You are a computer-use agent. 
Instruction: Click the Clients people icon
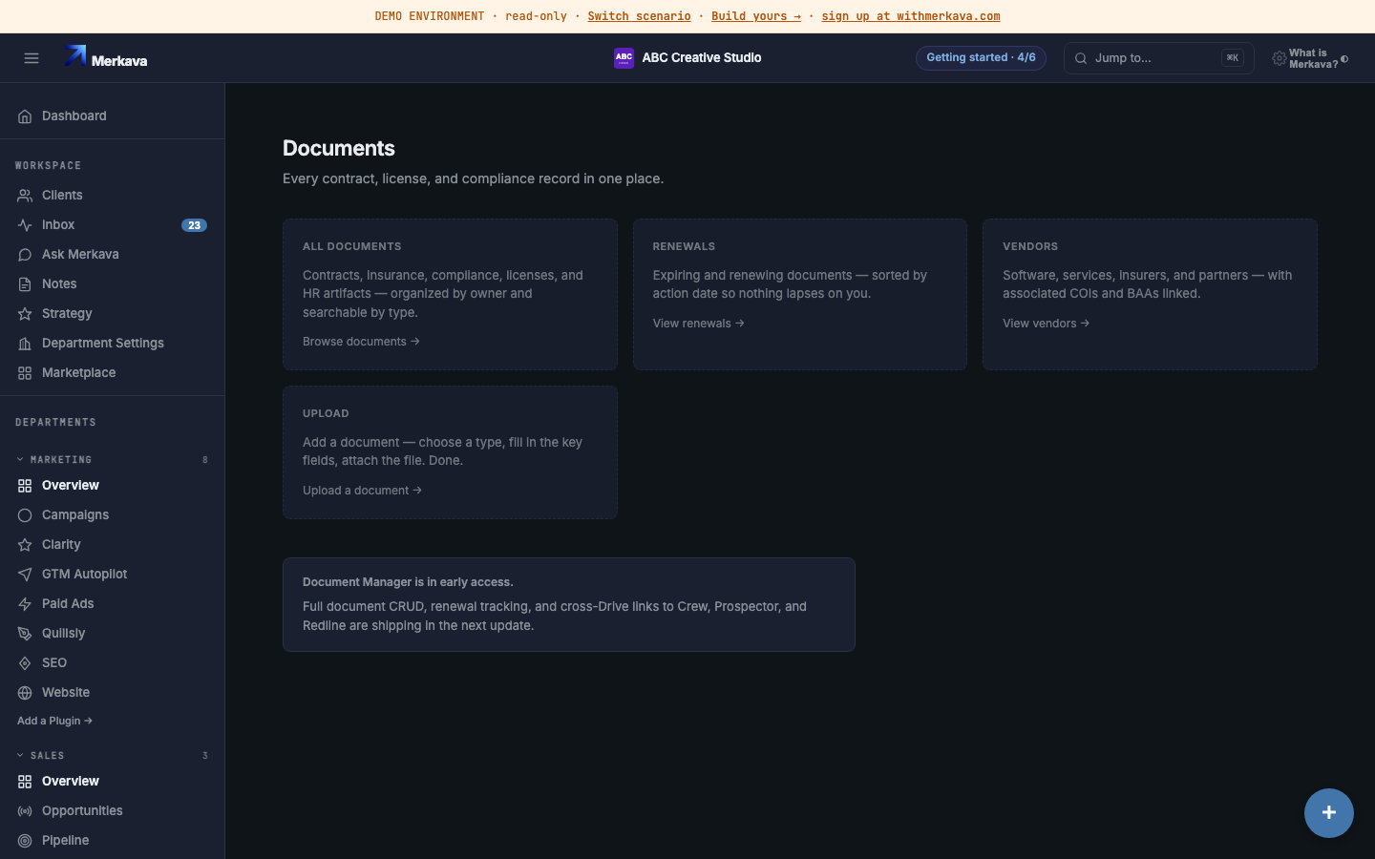coord(25,196)
